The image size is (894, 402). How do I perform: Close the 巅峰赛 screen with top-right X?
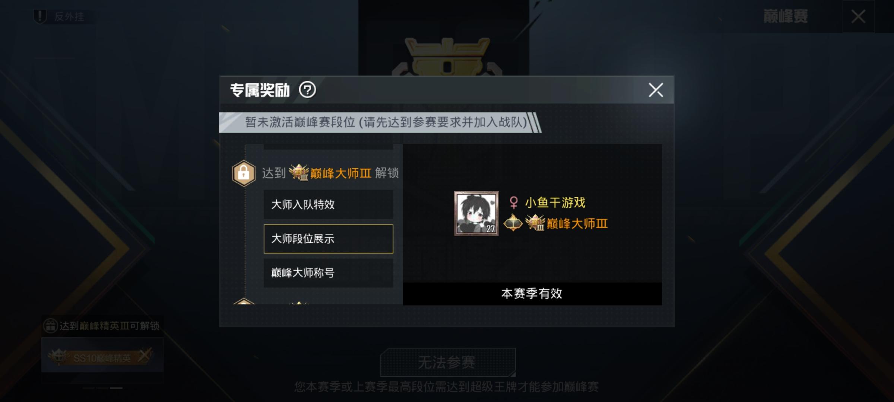[x=858, y=16]
